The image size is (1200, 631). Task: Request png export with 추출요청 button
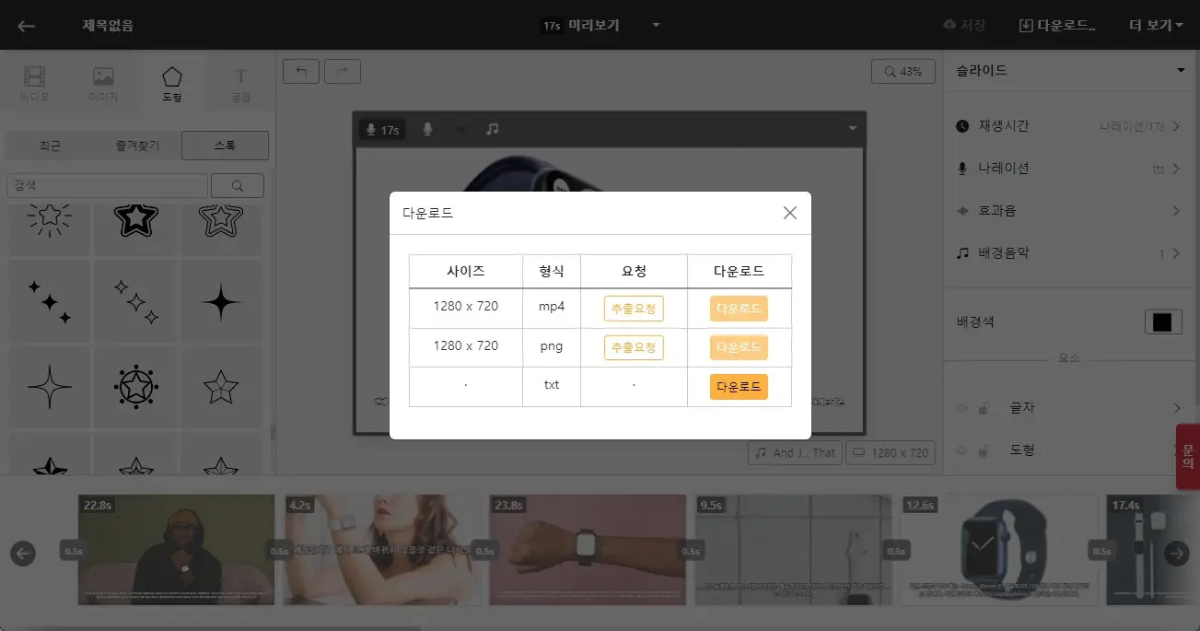[634, 347]
